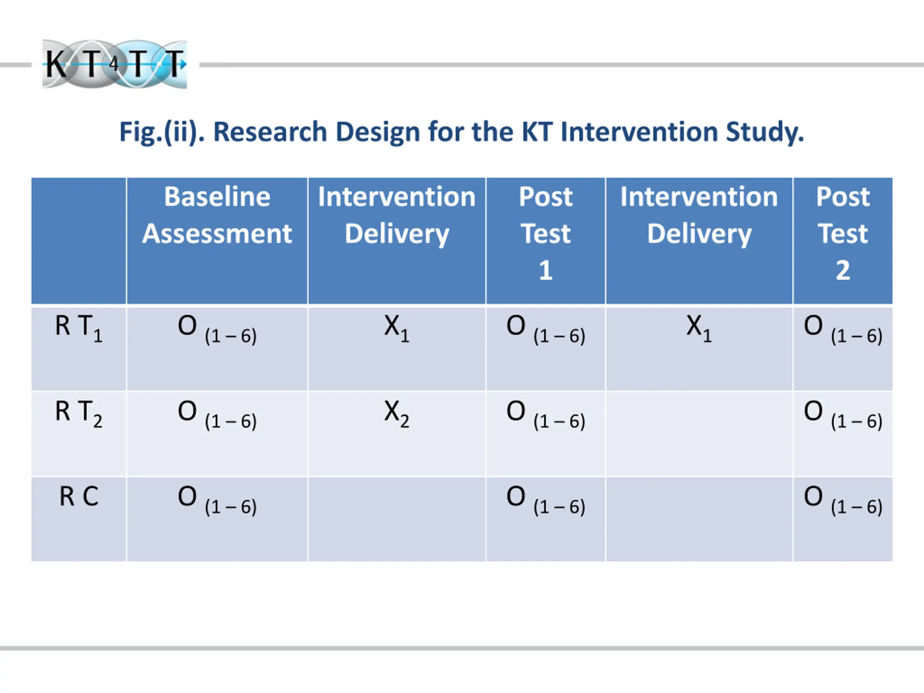Select the Post Test 1 header cell
The image size is (924, 693).
coord(545,241)
